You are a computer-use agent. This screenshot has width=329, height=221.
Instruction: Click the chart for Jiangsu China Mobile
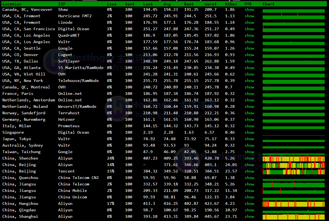click(293, 191)
